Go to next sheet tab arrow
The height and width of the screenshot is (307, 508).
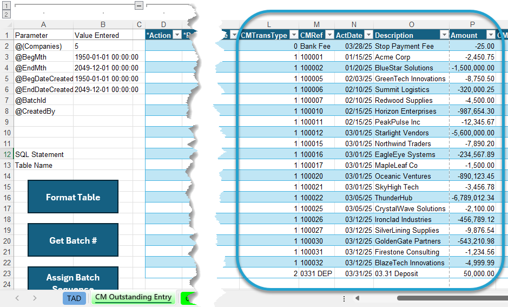(35, 298)
